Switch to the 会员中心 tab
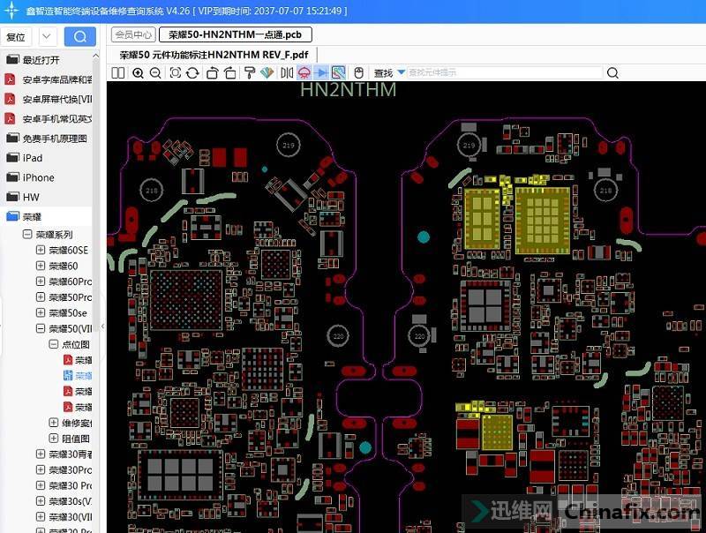706x533 pixels. click(133, 34)
